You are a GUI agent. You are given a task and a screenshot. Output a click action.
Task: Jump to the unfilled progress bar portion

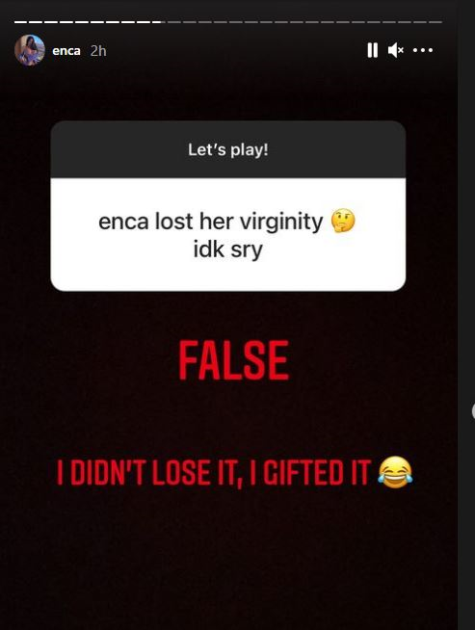303,22
